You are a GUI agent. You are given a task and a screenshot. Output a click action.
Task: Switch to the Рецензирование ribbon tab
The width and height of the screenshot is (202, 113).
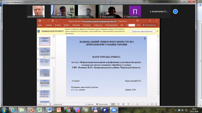111,25
